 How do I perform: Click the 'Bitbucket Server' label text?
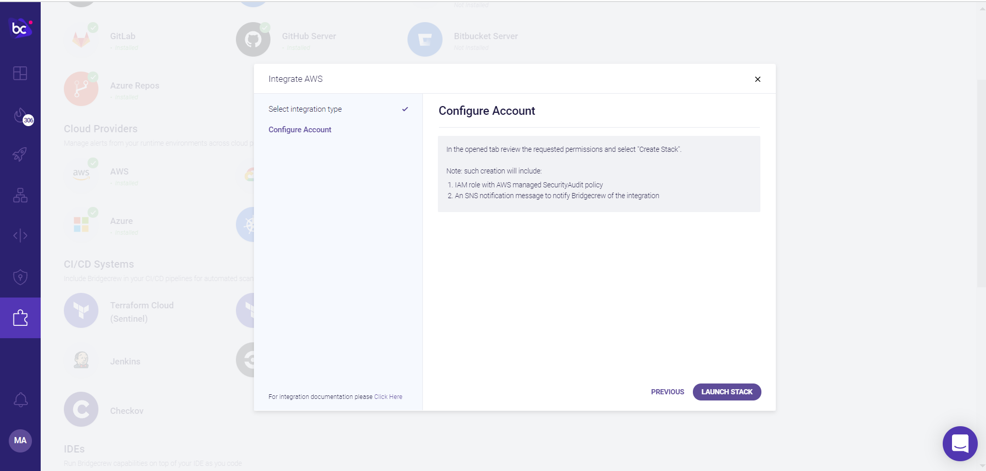pos(486,36)
